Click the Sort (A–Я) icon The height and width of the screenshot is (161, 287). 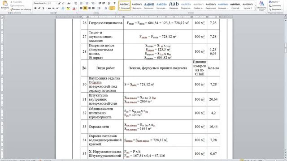click(x=109, y=3)
